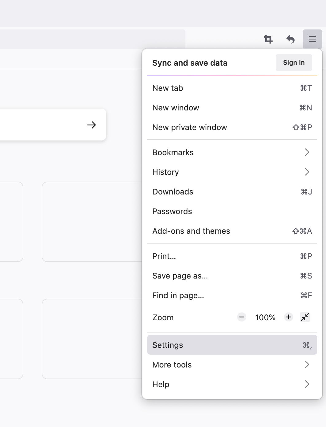326x427 pixels.
Task: Expand the History submenu
Action: 232,172
